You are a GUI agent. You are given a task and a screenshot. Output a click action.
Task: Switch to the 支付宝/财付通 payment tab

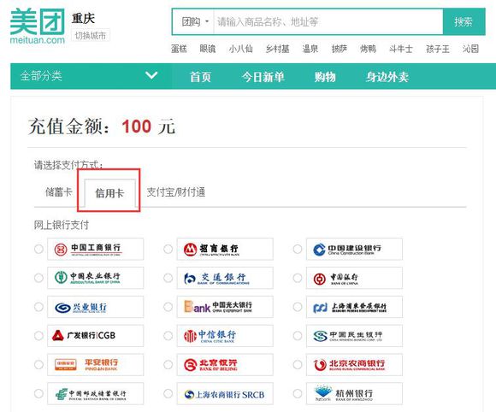pos(176,192)
